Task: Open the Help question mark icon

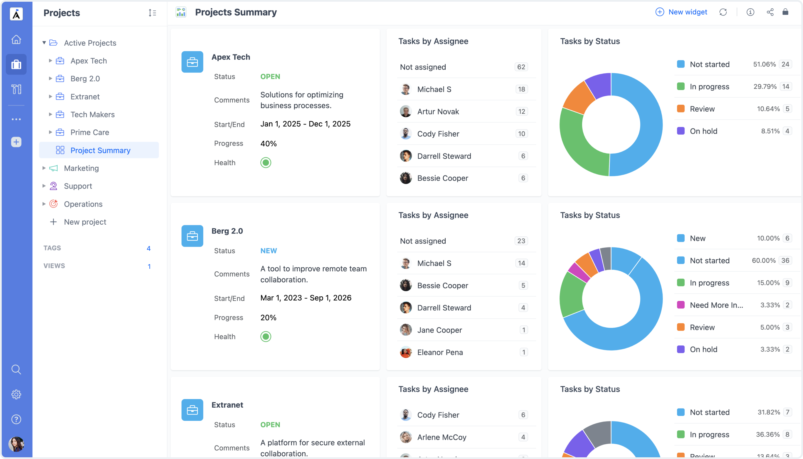Action: (16, 419)
